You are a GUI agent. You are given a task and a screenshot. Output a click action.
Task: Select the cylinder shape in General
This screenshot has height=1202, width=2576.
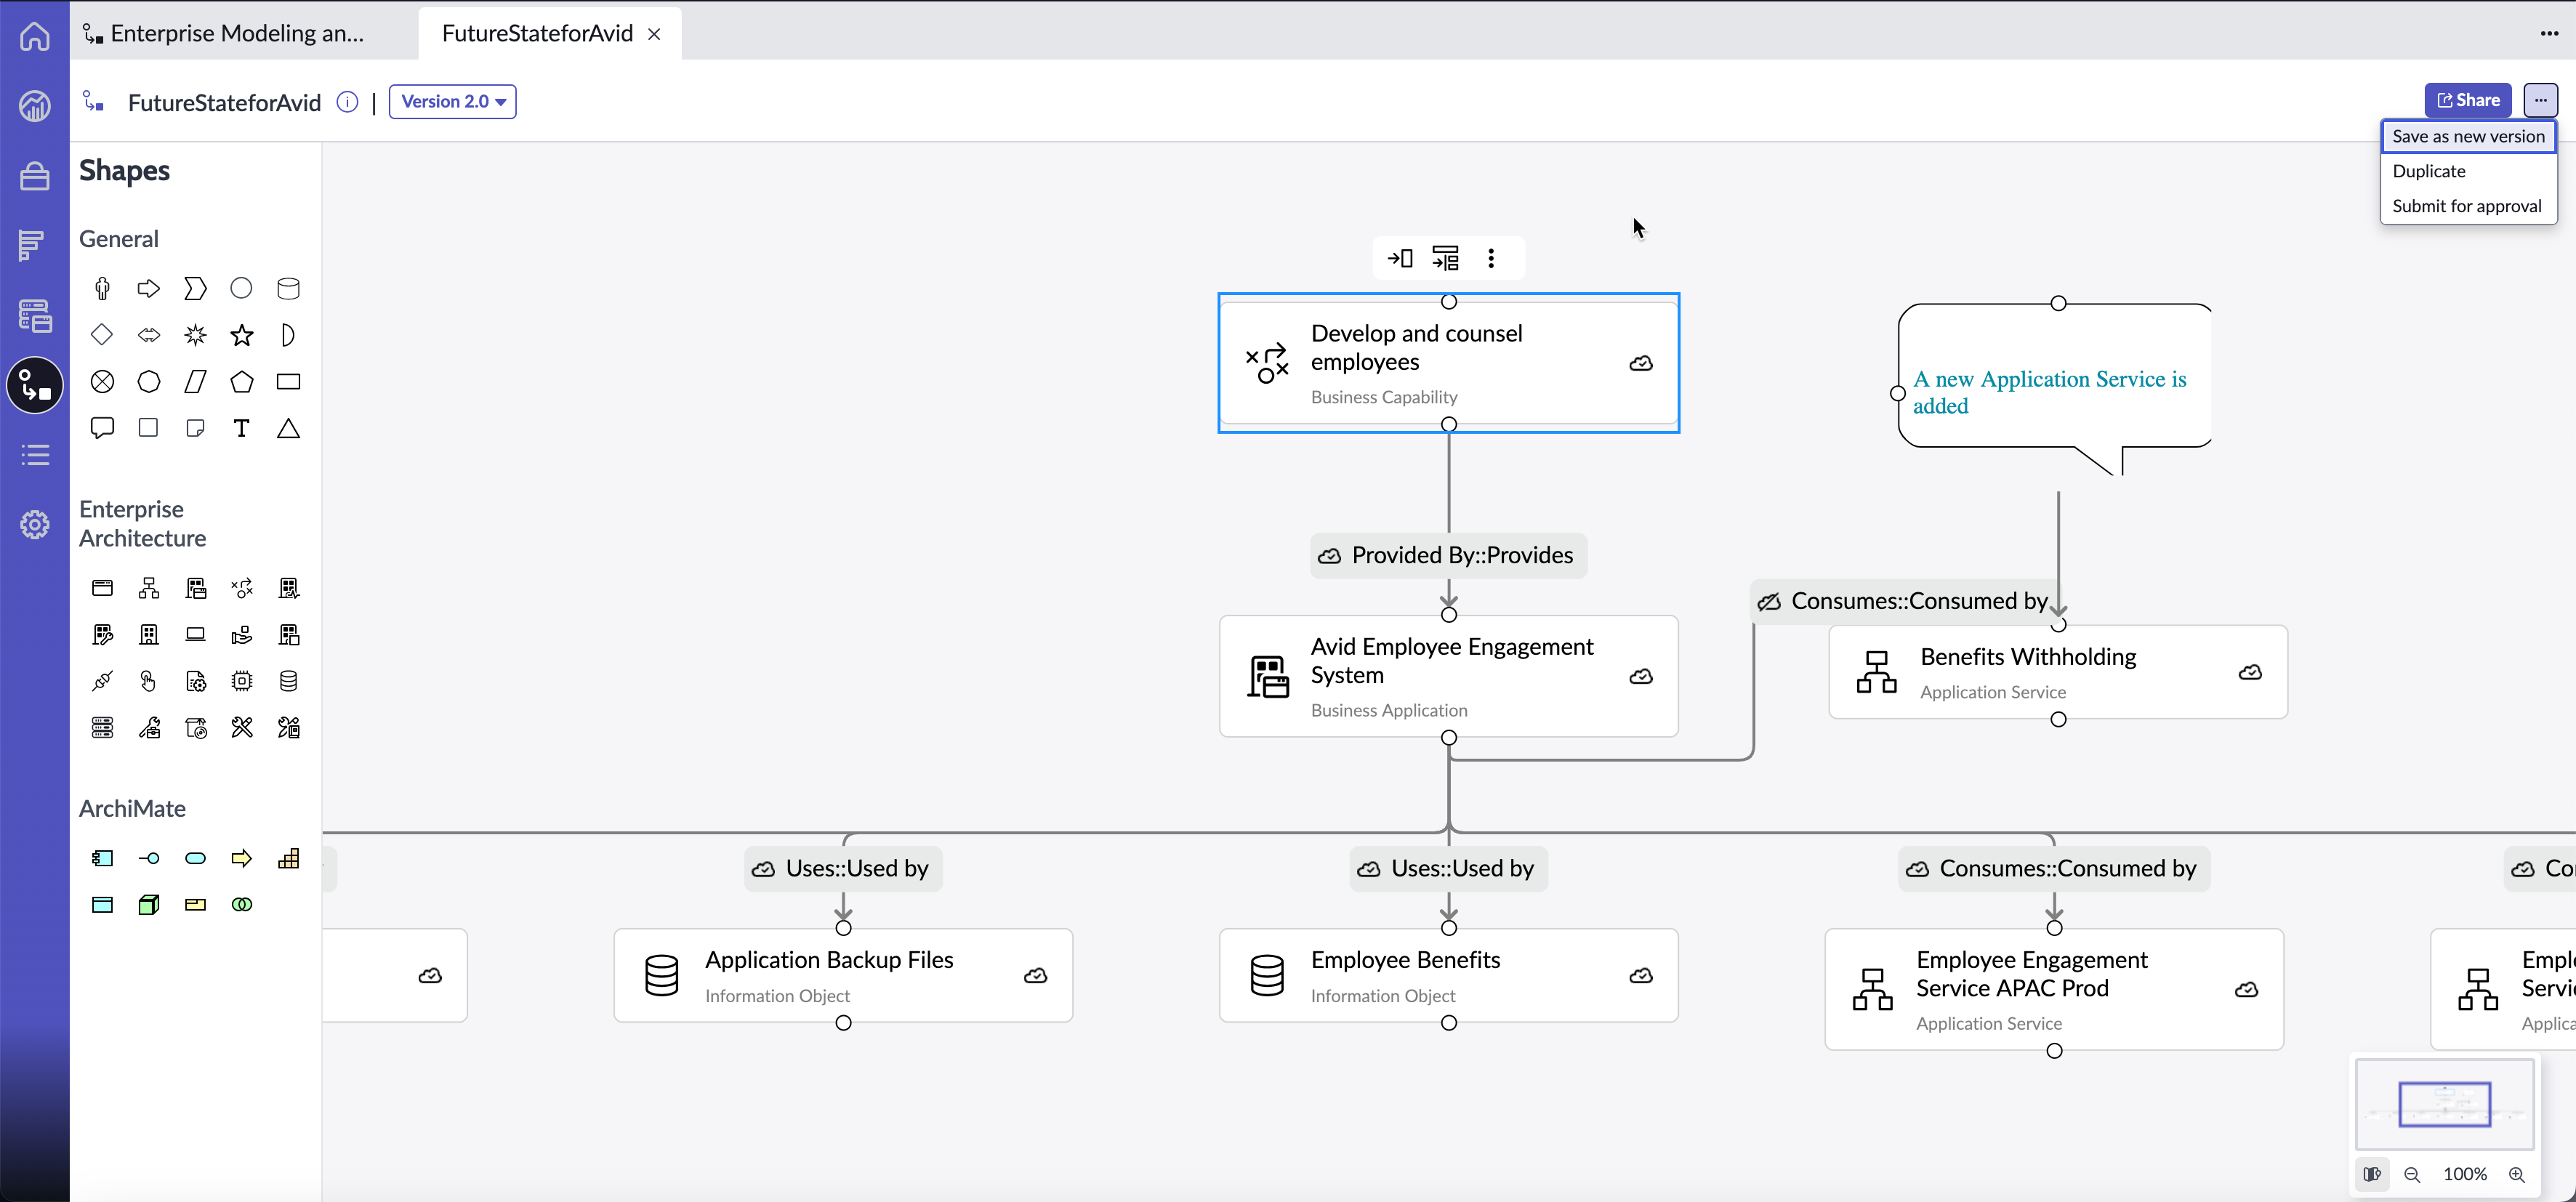[288, 289]
